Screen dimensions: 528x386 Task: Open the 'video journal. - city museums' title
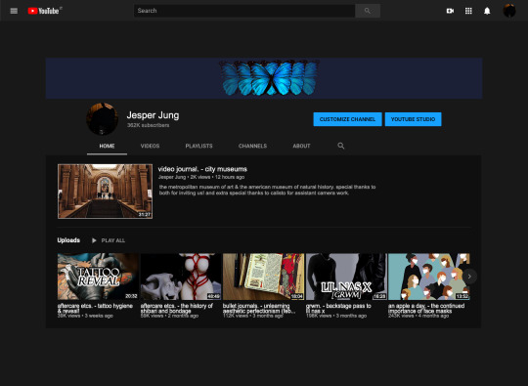202,169
